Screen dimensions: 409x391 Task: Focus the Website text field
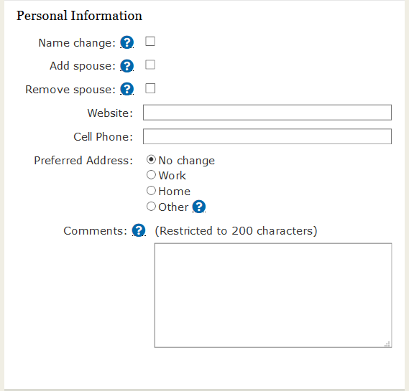[267, 113]
